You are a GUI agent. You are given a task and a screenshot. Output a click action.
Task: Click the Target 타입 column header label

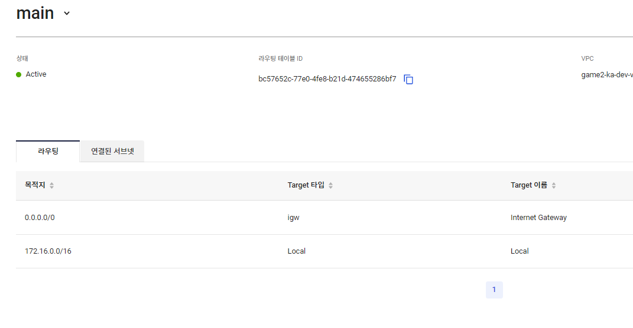pos(306,185)
